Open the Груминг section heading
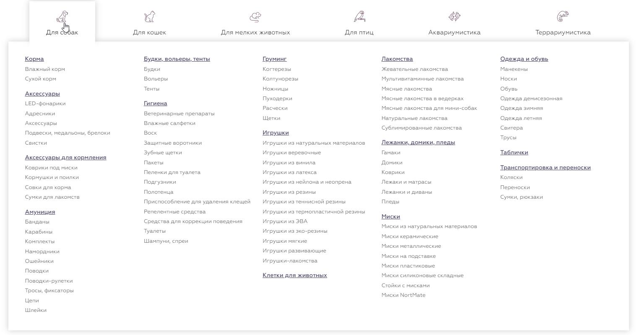 point(275,59)
